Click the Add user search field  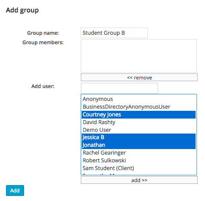coord(119,88)
